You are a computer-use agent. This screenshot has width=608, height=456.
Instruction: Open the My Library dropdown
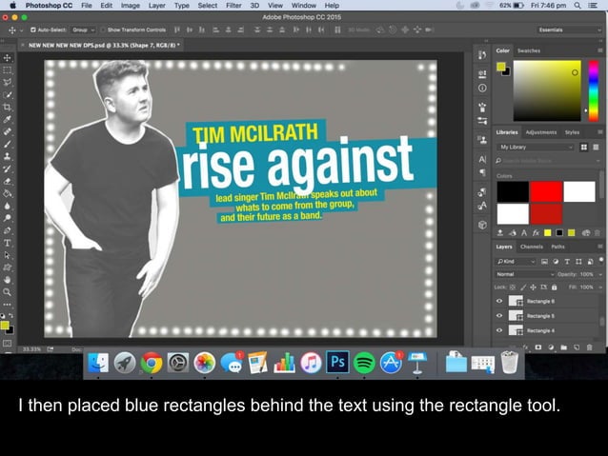tap(535, 148)
